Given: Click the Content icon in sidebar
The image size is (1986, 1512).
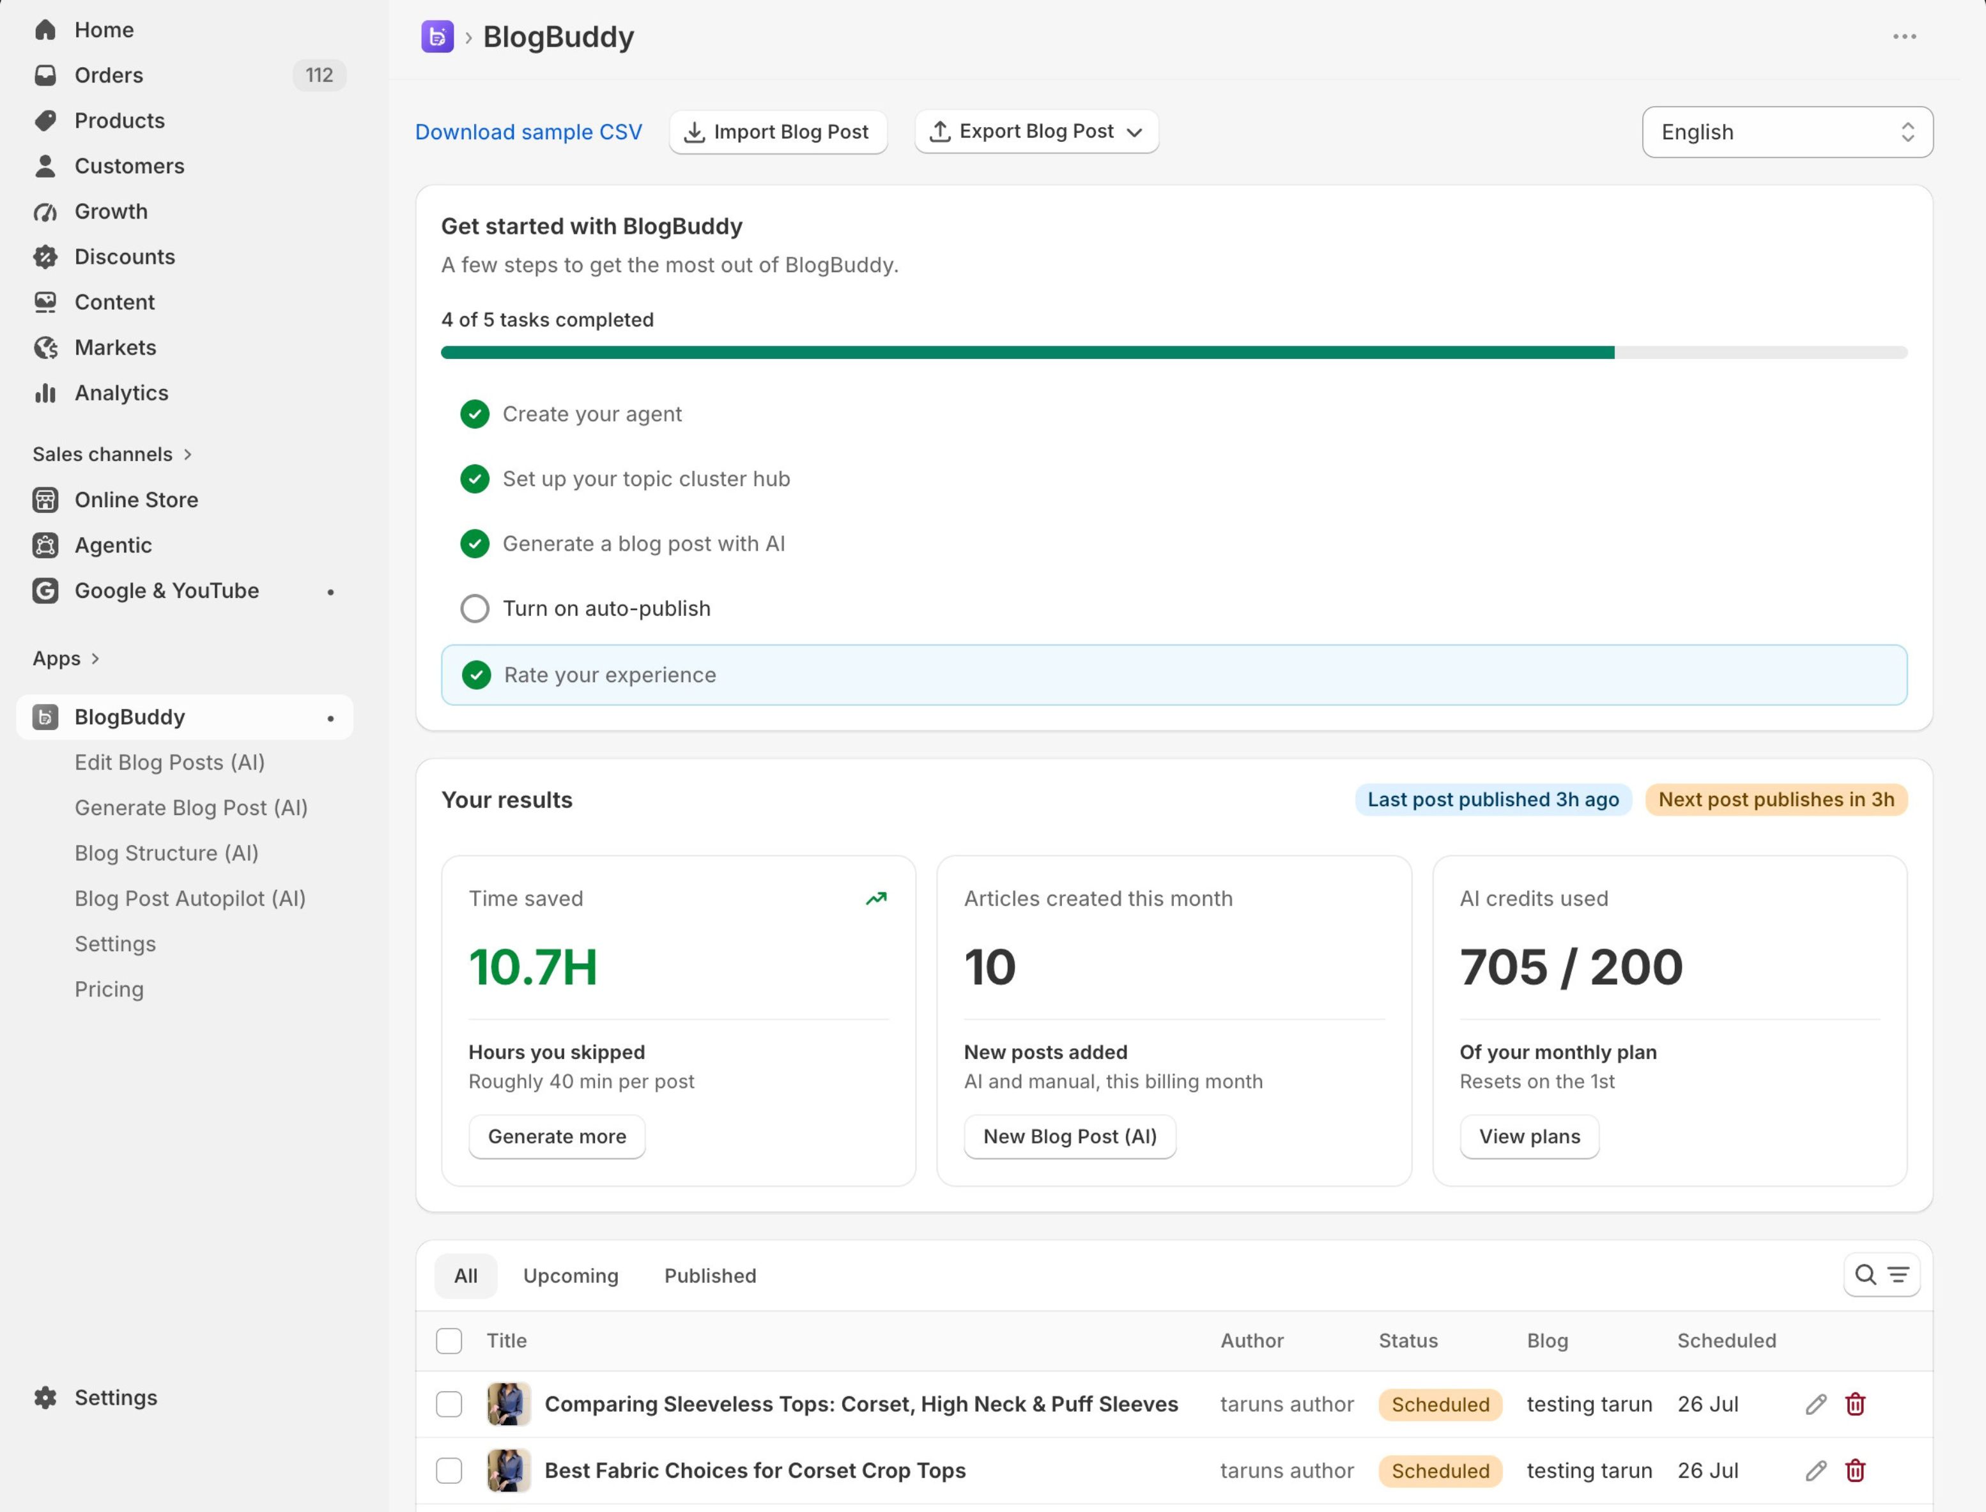Looking at the screenshot, I should (x=45, y=302).
